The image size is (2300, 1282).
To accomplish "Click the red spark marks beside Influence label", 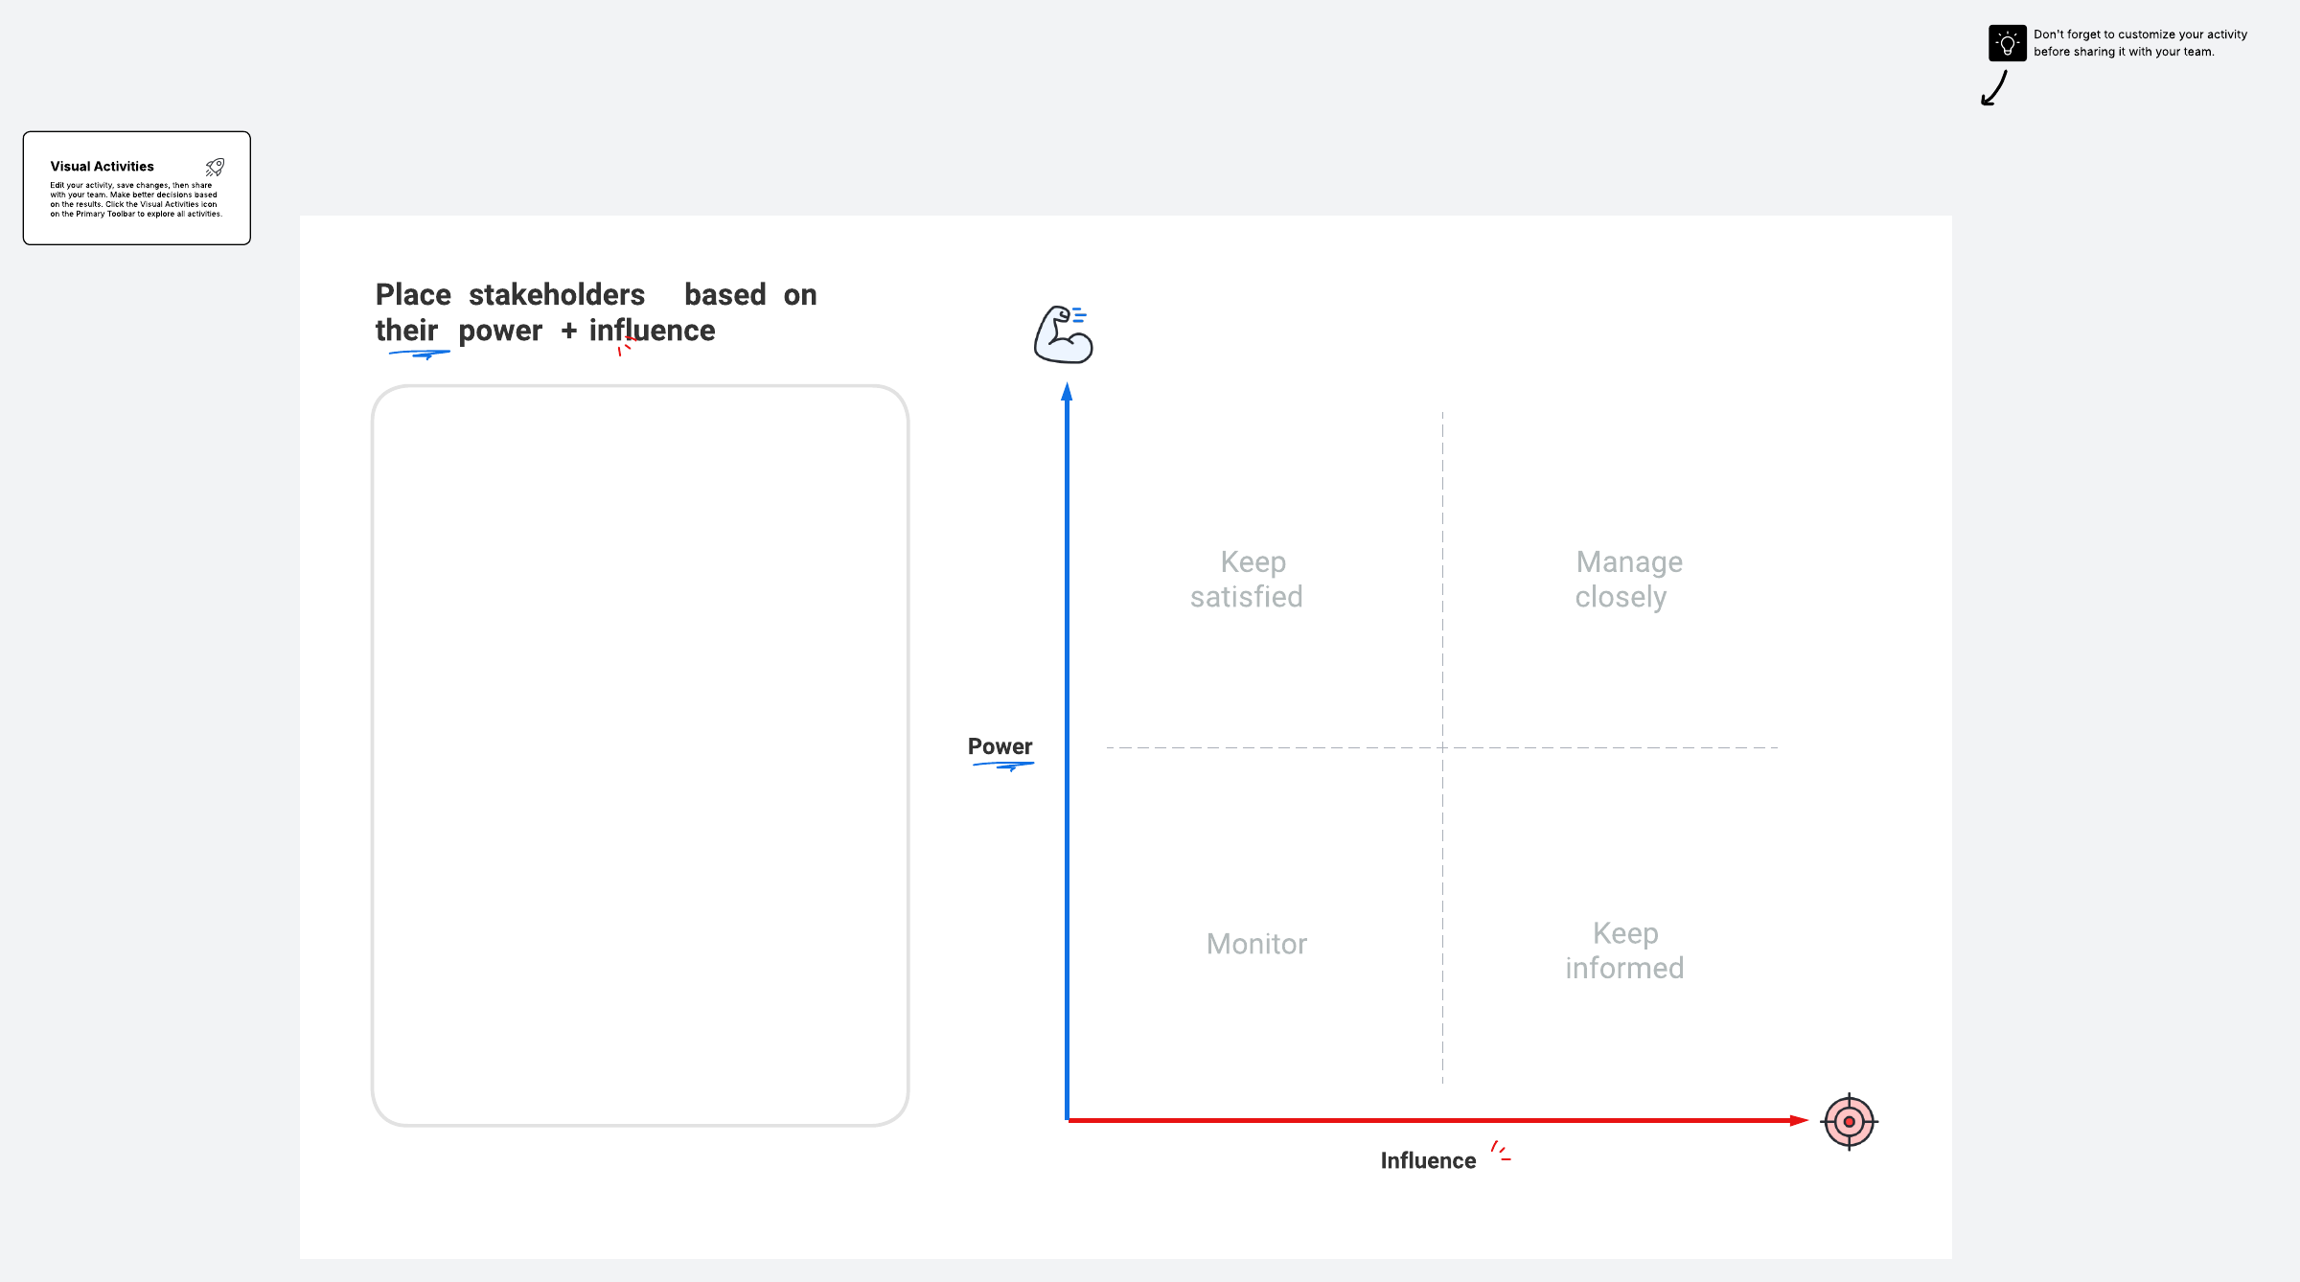I will click(x=1501, y=1152).
